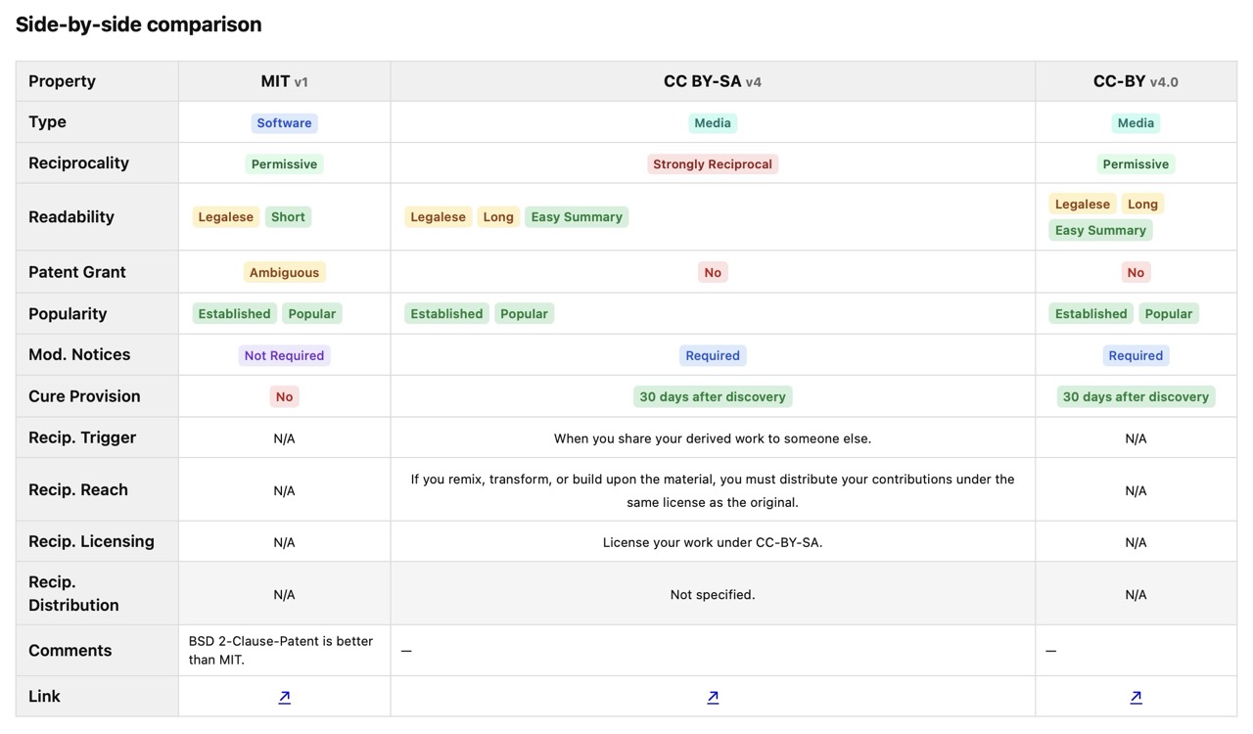
Task: Open the MIT license external link icon
Action: point(284,697)
